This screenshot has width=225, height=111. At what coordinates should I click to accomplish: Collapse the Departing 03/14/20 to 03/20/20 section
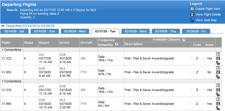pos(3,26)
